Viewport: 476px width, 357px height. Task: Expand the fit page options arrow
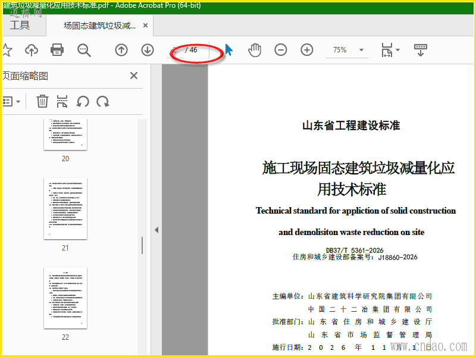pos(397,50)
